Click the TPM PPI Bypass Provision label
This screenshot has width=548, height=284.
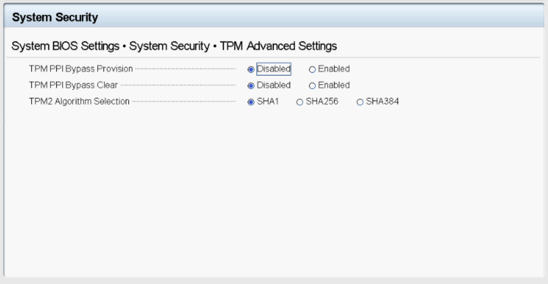click(81, 69)
